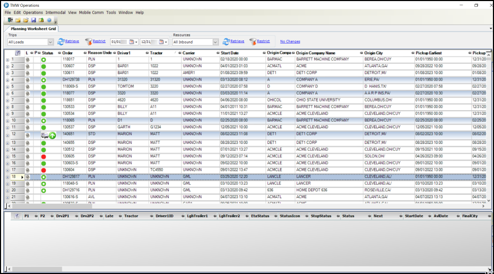Click the Trips Restrict funnel icon

(x=89, y=41)
